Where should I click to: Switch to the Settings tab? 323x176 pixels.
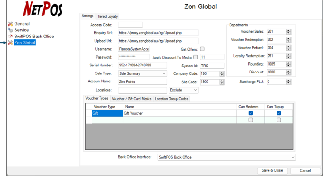pos(87,16)
